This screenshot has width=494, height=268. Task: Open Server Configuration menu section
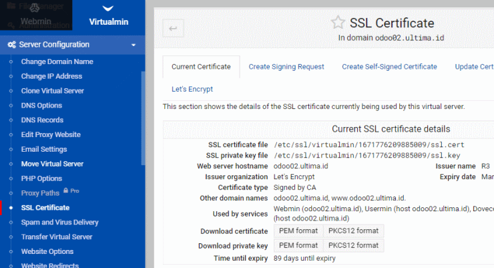point(73,45)
